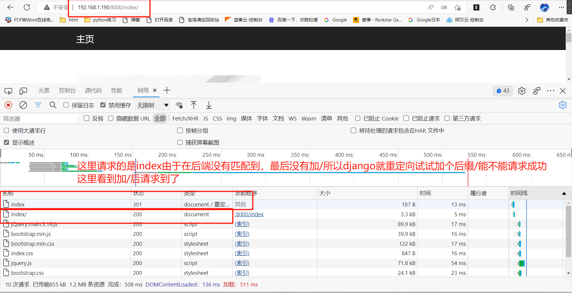Close the DevTools panel
Viewport: 572px width, 293px height.
click(563, 91)
